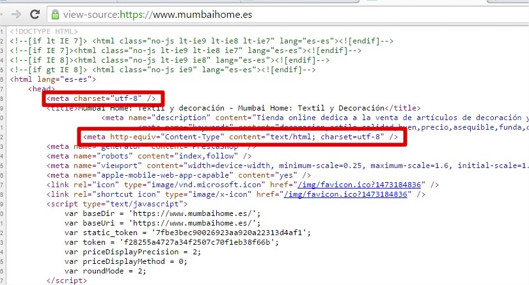Click the http-equiv Content-Type meta line
This screenshot has width=529, height=285.
click(x=241, y=137)
